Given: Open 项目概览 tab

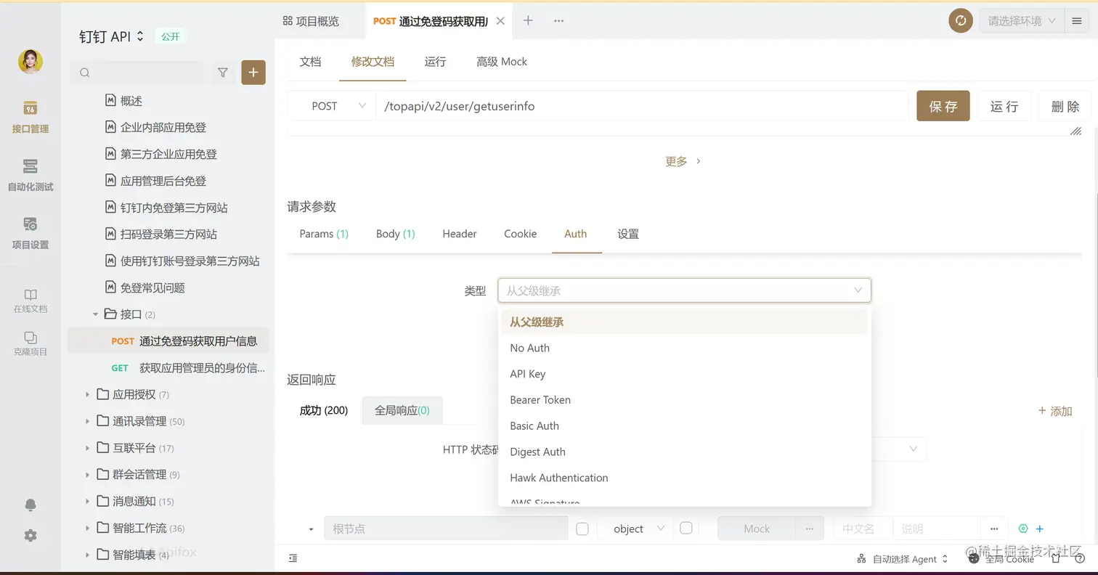Looking at the screenshot, I should [311, 21].
